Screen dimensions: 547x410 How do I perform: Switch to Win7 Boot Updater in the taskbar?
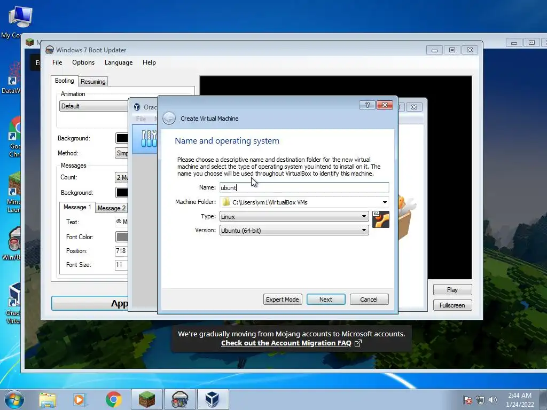[179, 399]
